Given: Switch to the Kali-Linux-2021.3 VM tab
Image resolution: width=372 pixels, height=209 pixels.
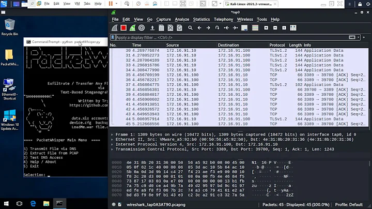Looking at the screenshot, I should click(251, 4).
